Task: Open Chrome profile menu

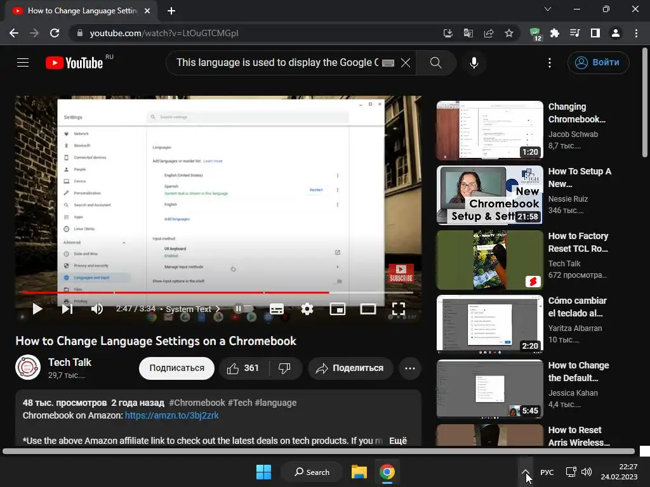Action: 616,33
